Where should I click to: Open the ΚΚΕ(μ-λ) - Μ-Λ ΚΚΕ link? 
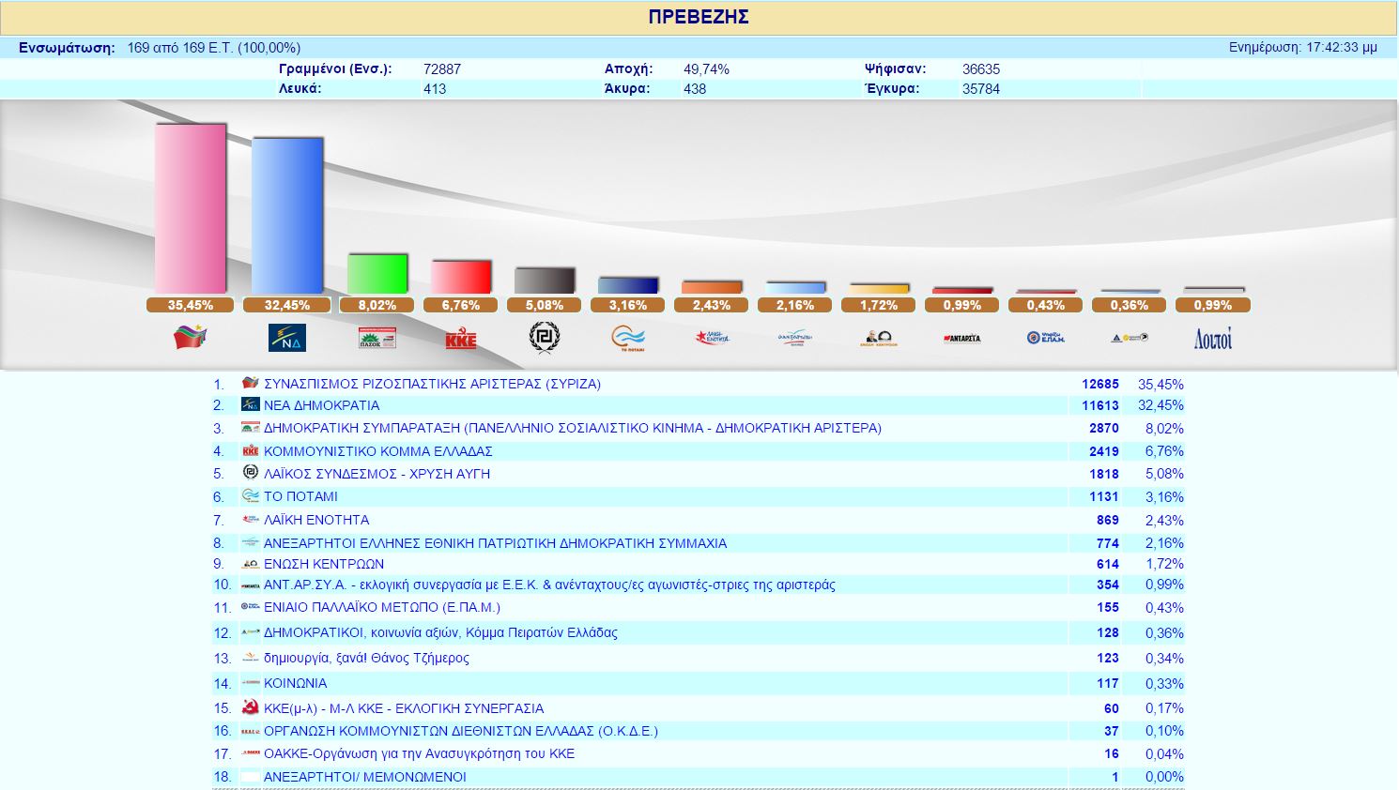click(x=404, y=708)
